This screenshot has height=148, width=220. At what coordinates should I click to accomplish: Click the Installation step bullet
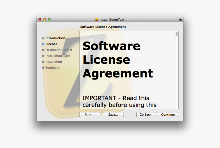click(x=43, y=62)
